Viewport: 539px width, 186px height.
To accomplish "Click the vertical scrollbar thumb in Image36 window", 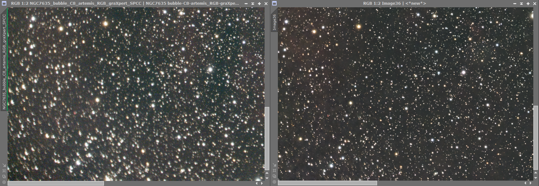I will [x=536, y=138].
